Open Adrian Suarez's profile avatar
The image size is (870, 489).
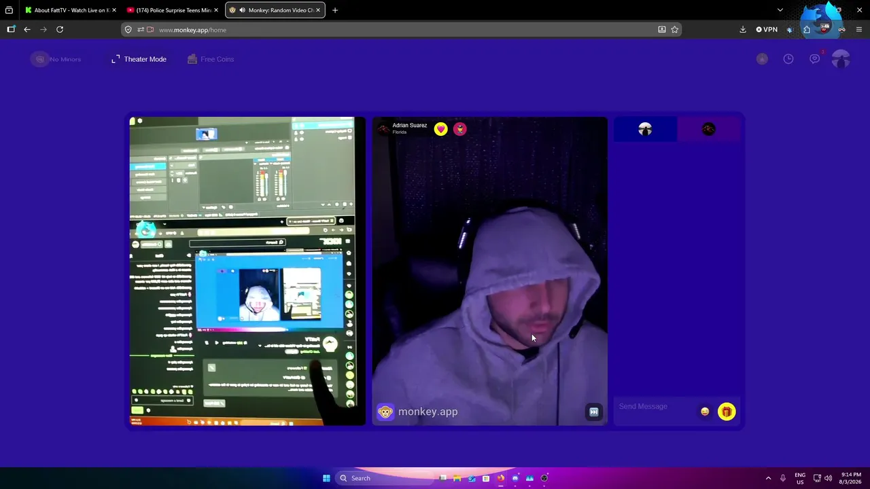click(383, 128)
